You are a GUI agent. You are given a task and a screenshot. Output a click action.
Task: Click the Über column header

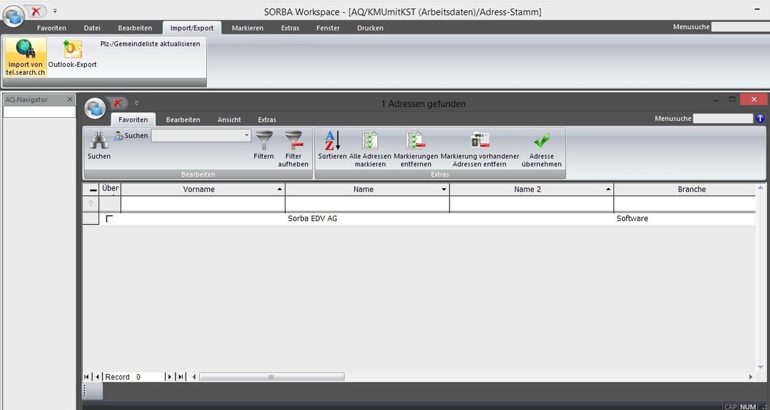click(x=110, y=189)
